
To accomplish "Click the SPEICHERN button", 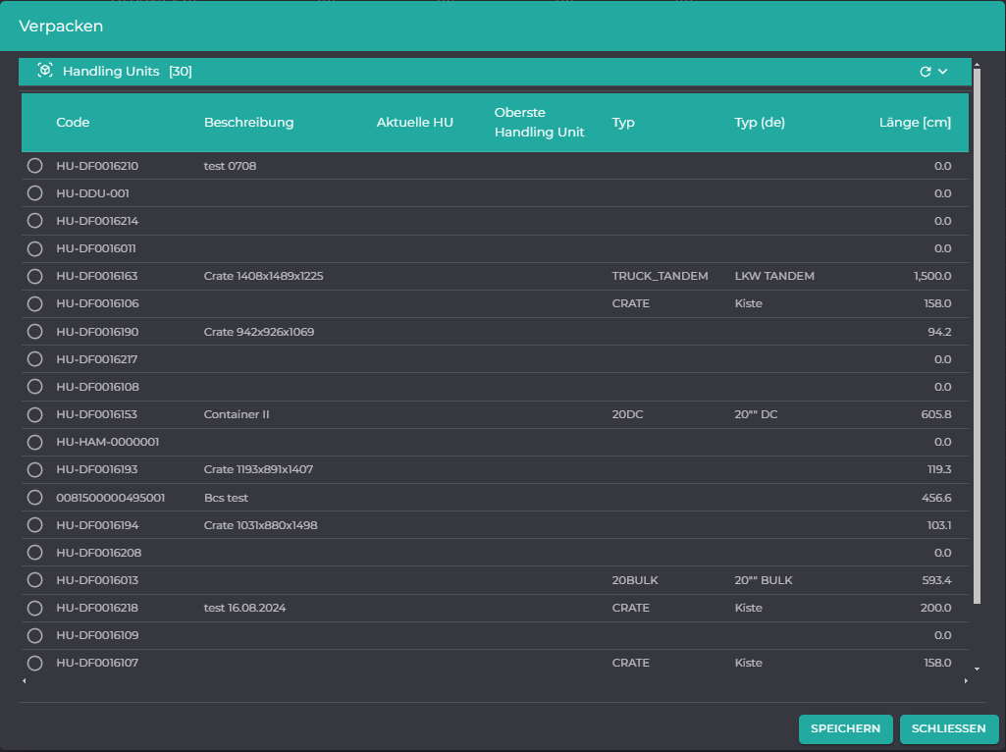I will pyautogui.click(x=846, y=728).
